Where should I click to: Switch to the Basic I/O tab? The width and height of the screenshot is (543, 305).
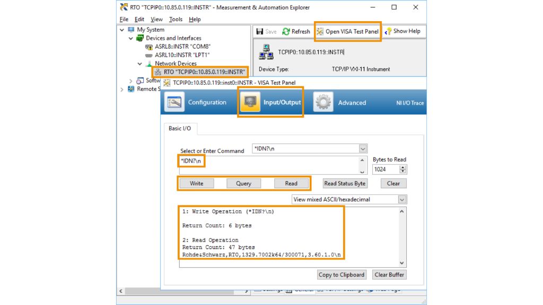tap(180, 129)
